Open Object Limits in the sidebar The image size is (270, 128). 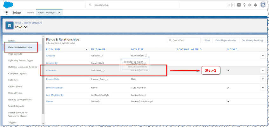point(15,87)
